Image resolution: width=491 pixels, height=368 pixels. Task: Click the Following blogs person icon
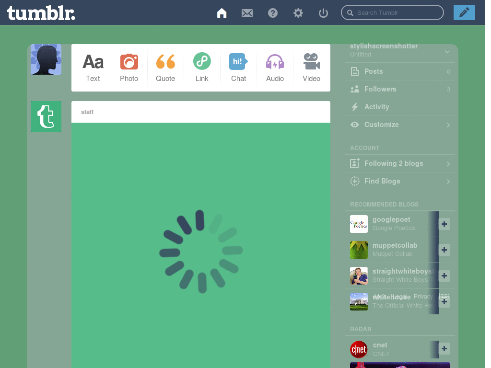(x=354, y=163)
